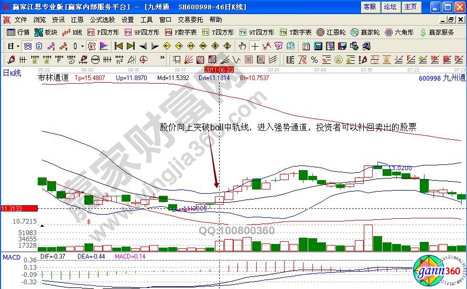
Task: Click the red 11.3133 price tag
Action: point(19,208)
